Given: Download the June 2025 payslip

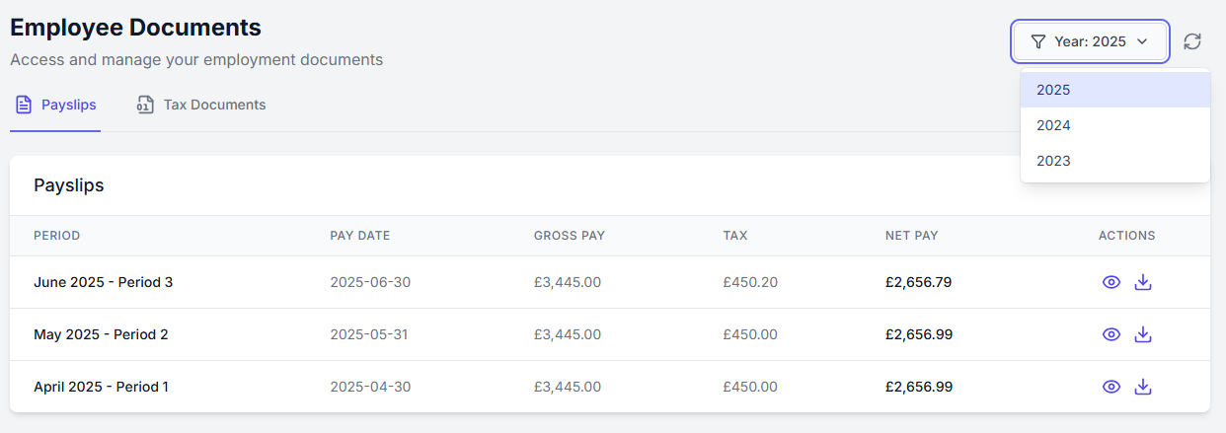Looking at the screenshot, I should (x=1143, y=282).
